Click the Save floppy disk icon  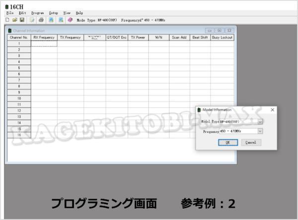(x=22, y=20)
